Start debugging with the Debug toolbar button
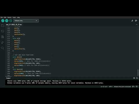Screen dimensions: 139x104 (10, 21)
